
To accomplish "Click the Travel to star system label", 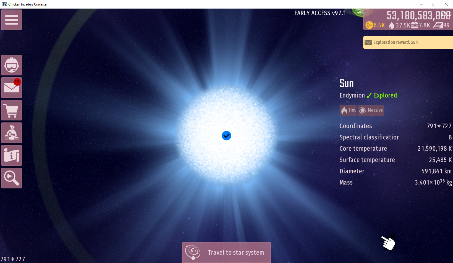I will tap(236, 253).
